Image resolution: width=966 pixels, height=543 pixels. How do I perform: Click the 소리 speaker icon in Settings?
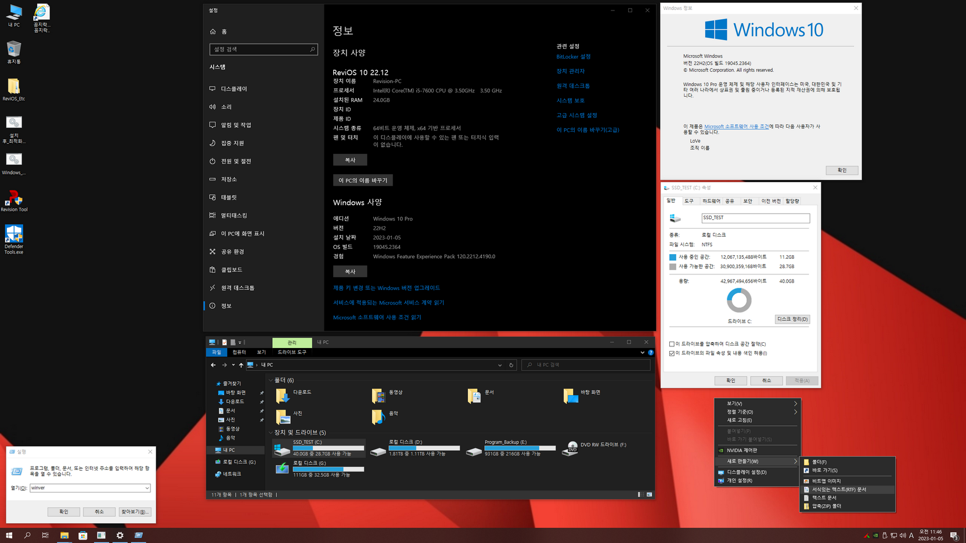[x=212, y=107]
